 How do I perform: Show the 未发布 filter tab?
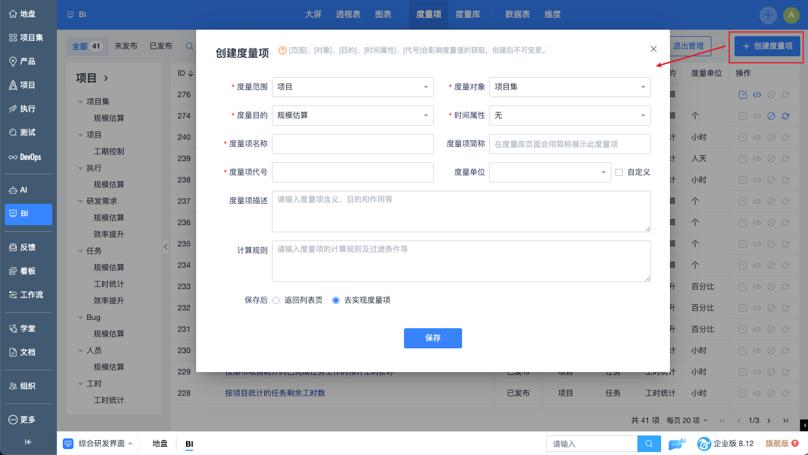[x=126, y=46]
